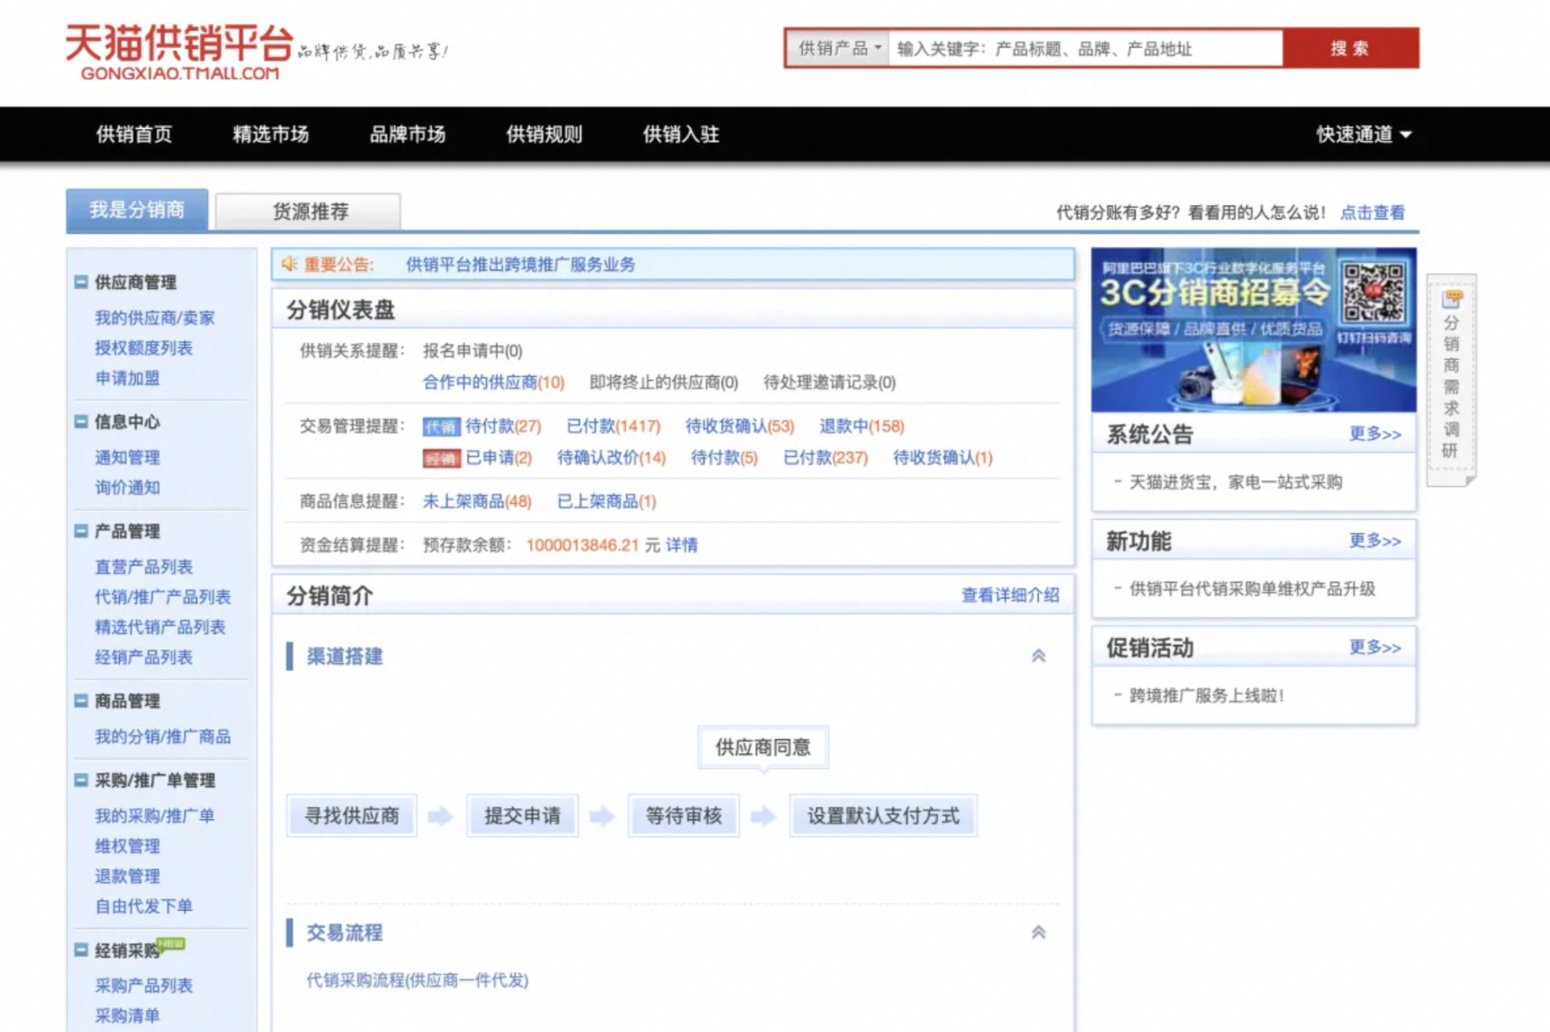Viewport: 1550px width, 1032px height.
Task: Click the 寻找供应商 step button
Action: click(x=352, y=816)
